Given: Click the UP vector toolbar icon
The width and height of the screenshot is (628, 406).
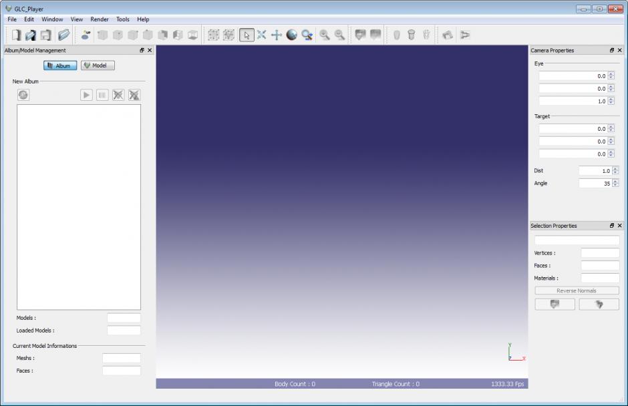Looking at the screenshot, I should 86,35.
